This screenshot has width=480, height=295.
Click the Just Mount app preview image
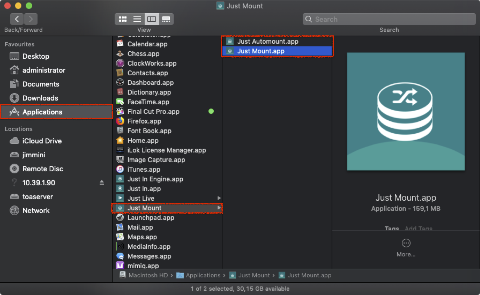[x=406, y=111]
